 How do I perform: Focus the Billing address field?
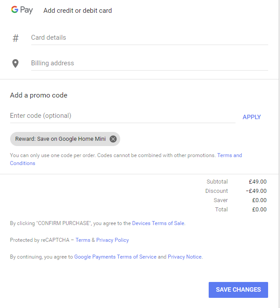(x=149, y=64)
